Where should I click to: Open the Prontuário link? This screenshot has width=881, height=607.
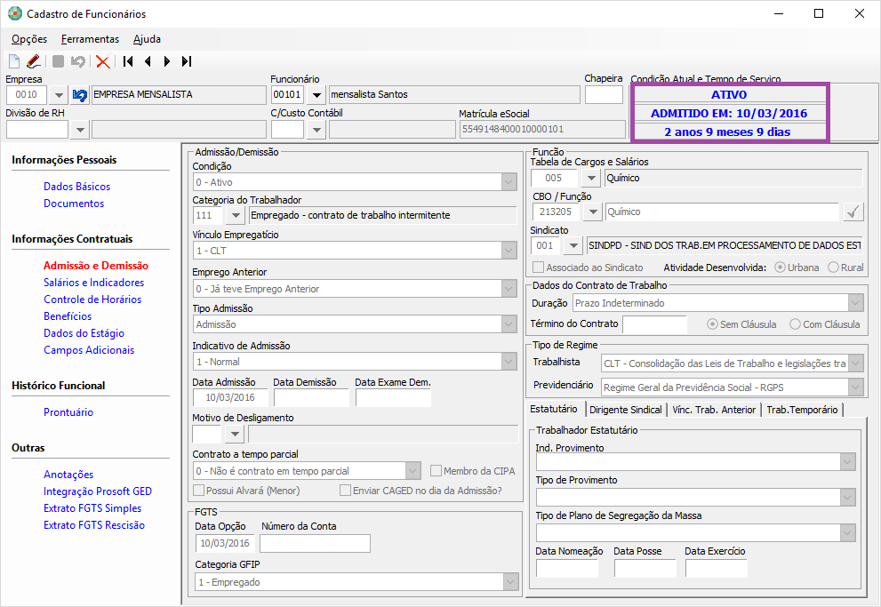coord(68,412)
